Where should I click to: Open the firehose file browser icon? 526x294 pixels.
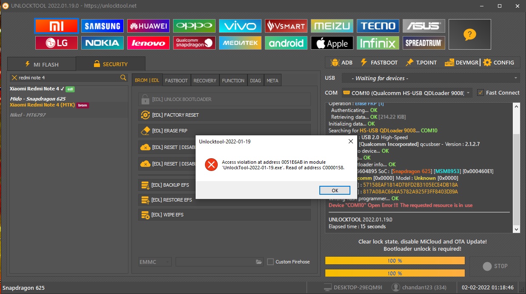point(259,262)
